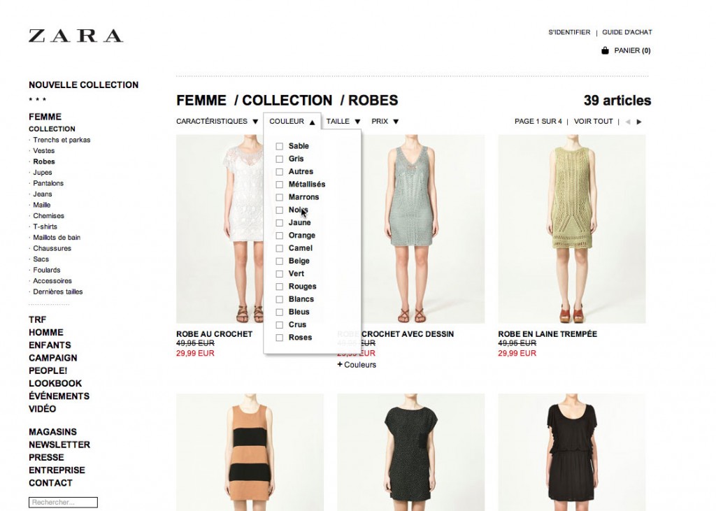Open the Taille filter dropdown

point(343,122)
